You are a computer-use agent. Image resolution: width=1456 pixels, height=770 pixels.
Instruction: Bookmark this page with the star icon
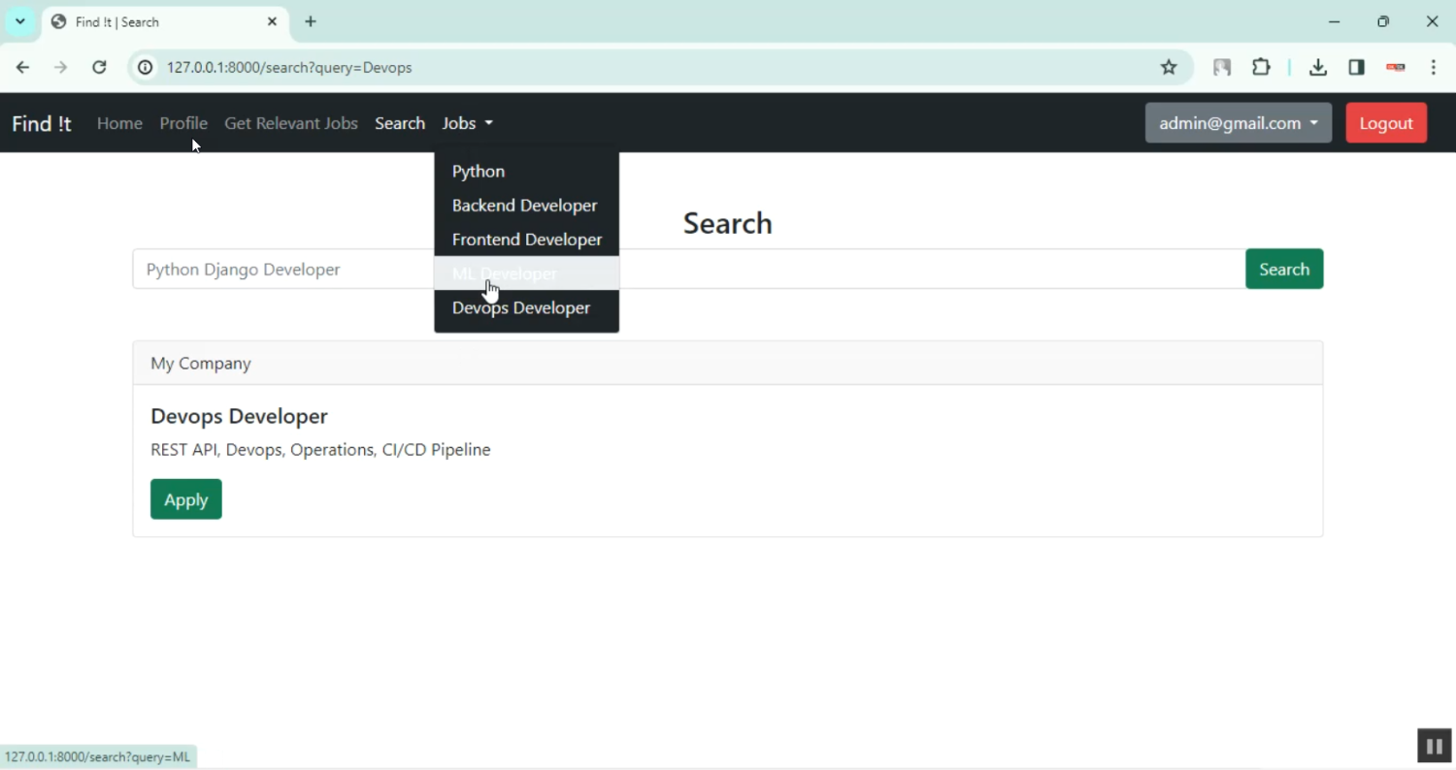click(x=1169, y=67)
